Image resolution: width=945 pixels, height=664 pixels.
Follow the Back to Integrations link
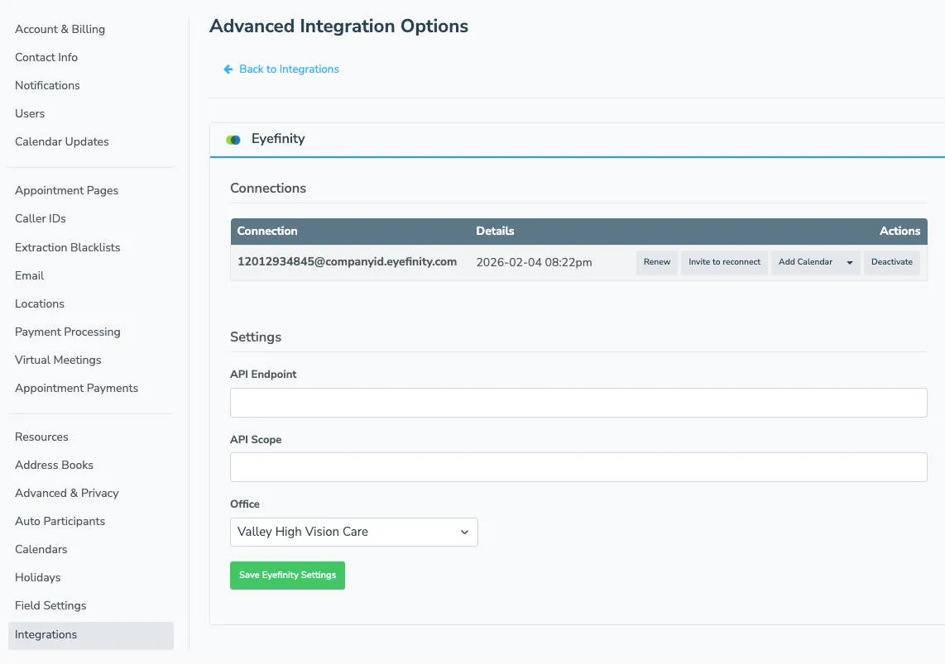click(x=289, y=69)
